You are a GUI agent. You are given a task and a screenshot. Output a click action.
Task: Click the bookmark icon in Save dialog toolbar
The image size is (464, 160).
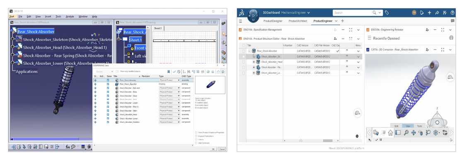coord(169,72)
